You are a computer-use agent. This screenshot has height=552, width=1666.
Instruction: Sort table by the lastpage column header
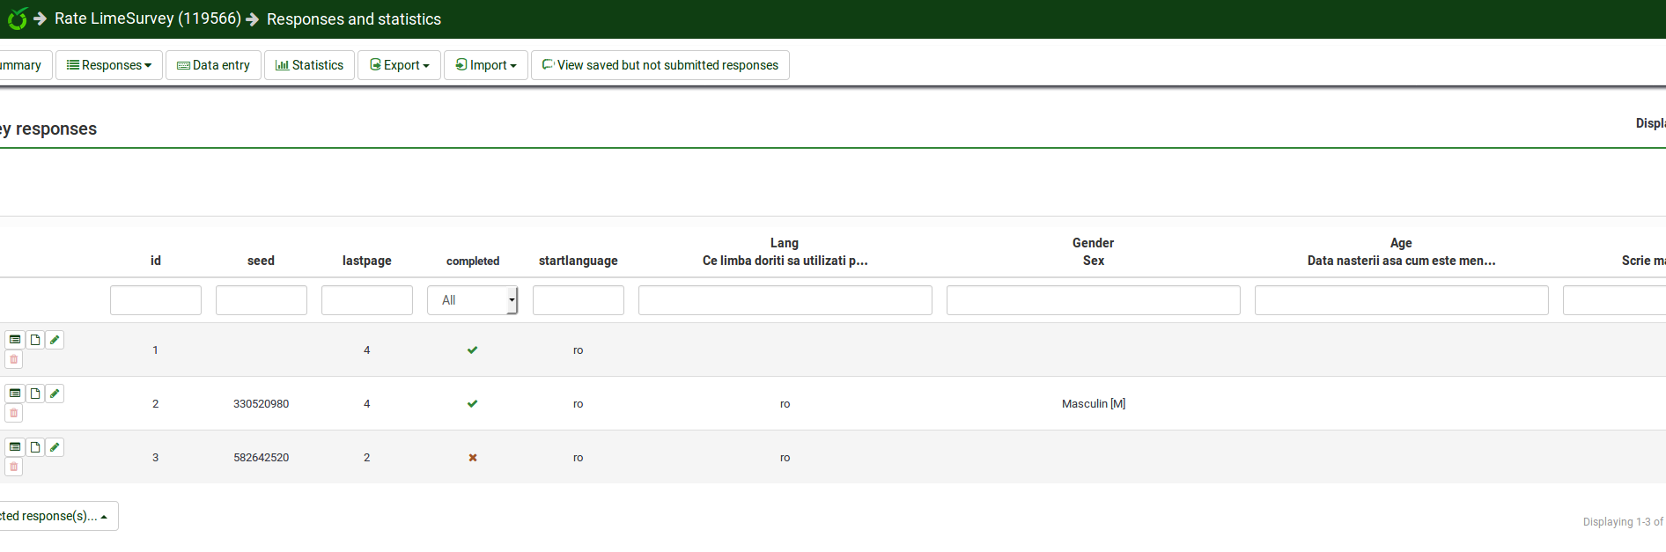coord(366,261)
